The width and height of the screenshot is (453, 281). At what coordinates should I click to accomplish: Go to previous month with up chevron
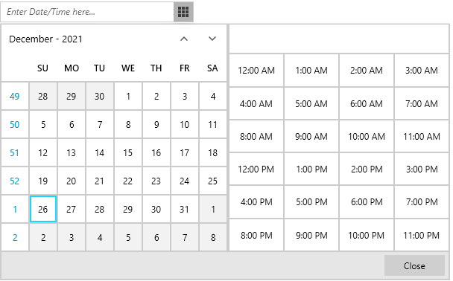[x=184, y=39]
